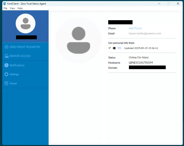Click the About shield icon
Viewport: 184px width, 146px height.
click(x=6, y=83)
